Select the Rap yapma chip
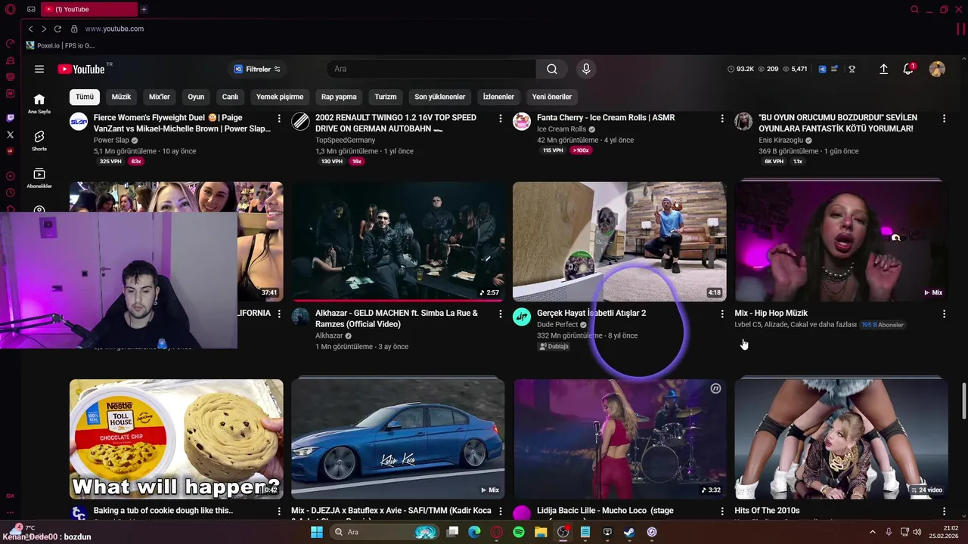Screen dimensions: 968x544 (339, 97)
